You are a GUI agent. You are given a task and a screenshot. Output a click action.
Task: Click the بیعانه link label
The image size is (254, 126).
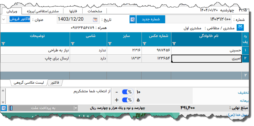pos(244,101)
